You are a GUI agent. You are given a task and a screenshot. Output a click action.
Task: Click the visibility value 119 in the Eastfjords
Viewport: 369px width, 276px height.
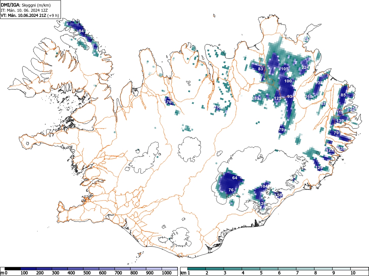tap(340, 112)
